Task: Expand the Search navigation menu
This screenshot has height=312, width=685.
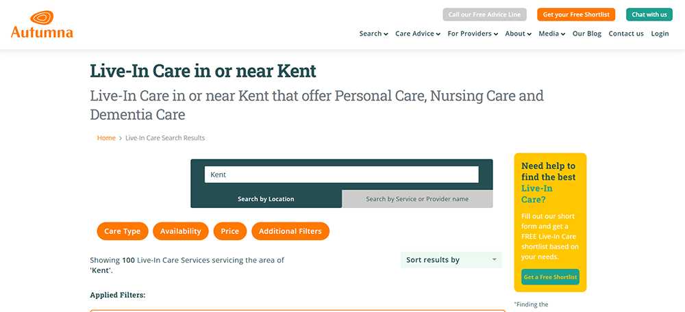Action: pos(373,34)
